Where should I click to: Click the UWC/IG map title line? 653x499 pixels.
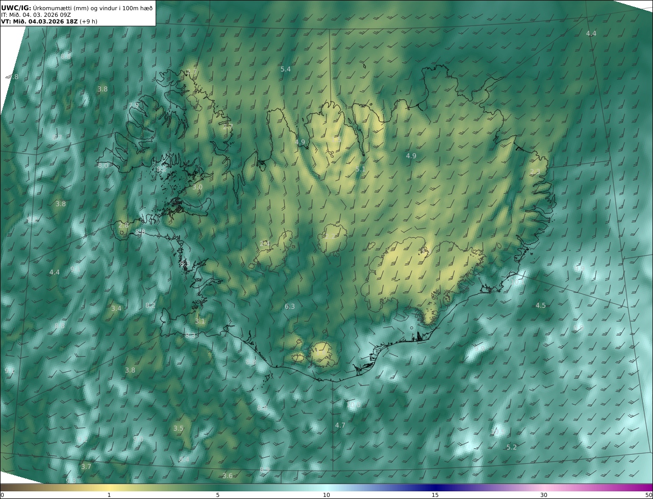pos(77,8)
